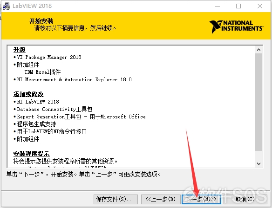Image resolution: width=272 pixels, height=208 pixels.
Task: Select NI Measurement & Automation Explorer 18.0
Action: click(x=74, y=79)
